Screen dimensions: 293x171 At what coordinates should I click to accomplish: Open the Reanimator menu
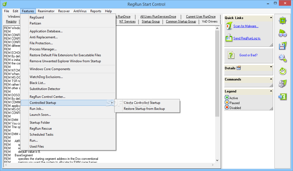tap(46, 11)
